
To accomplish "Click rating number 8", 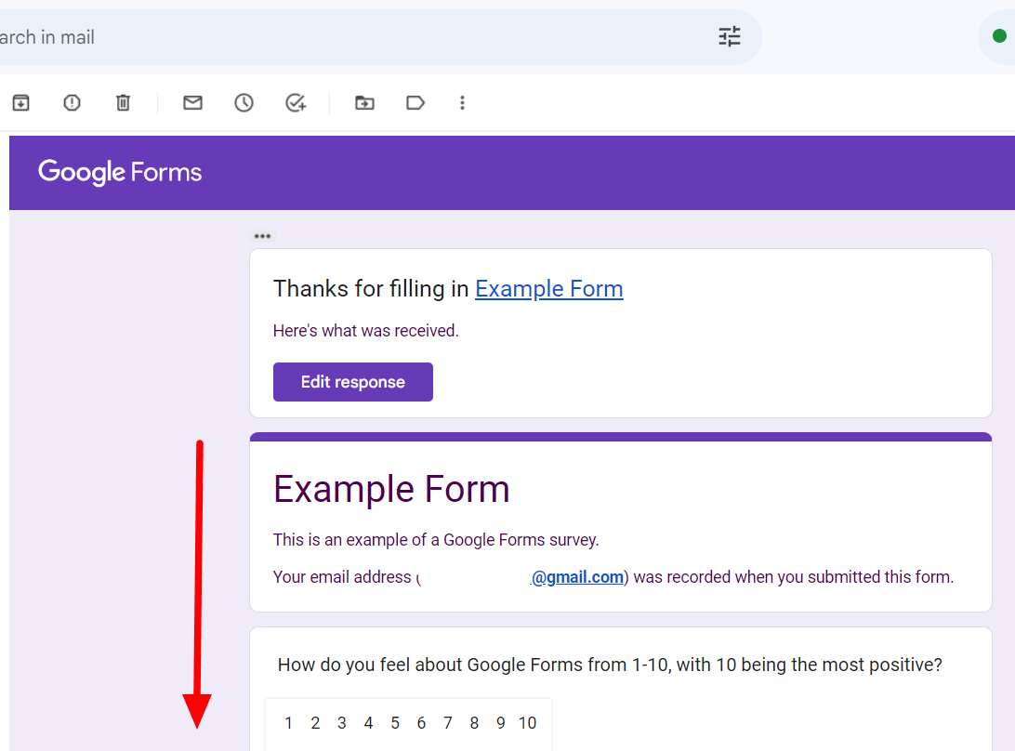I will point(474,723).
